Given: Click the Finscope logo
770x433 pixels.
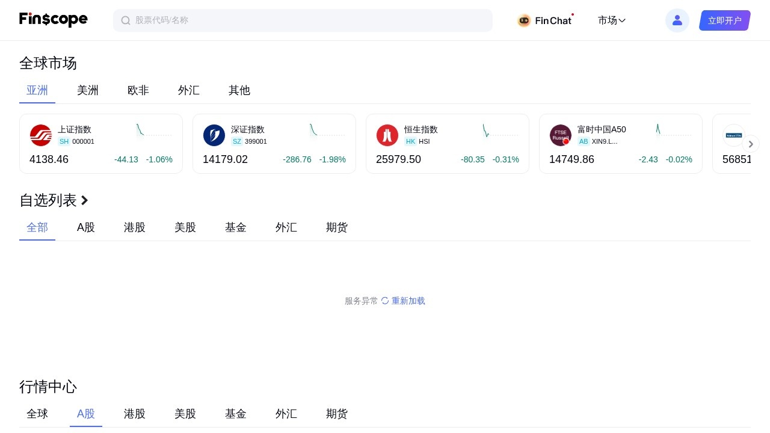Looking at the screenshot, I should [x=53, y=19].
